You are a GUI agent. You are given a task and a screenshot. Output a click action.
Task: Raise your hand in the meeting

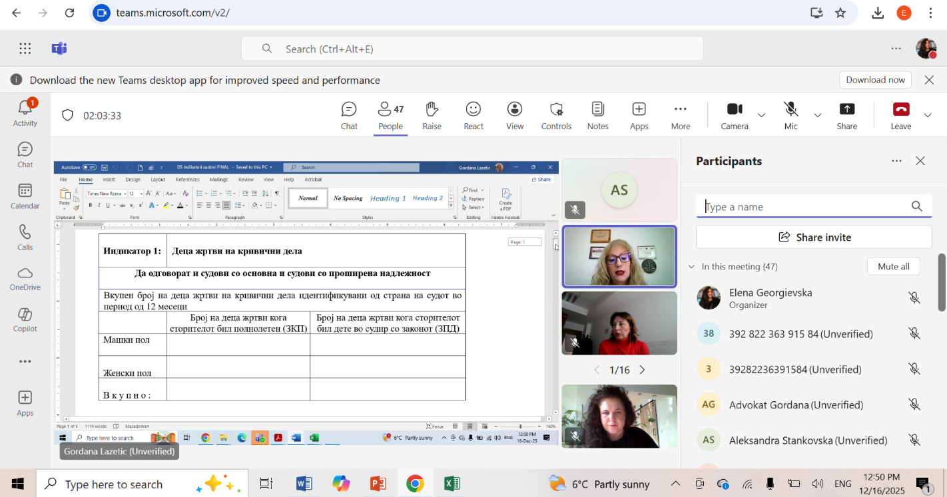tap(432, 115)
